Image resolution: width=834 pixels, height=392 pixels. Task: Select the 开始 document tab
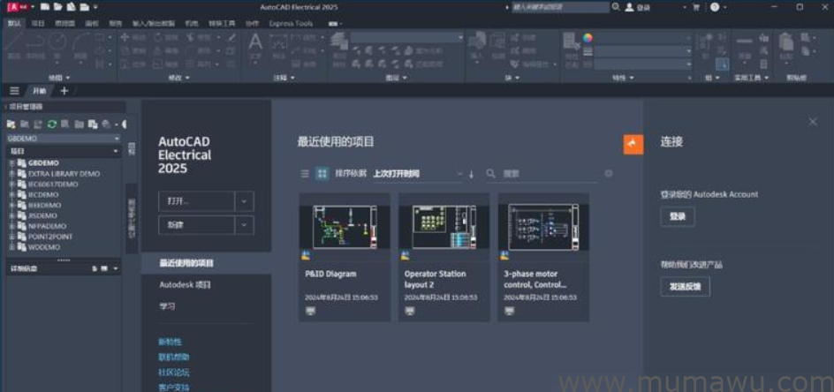click(40, 91)
